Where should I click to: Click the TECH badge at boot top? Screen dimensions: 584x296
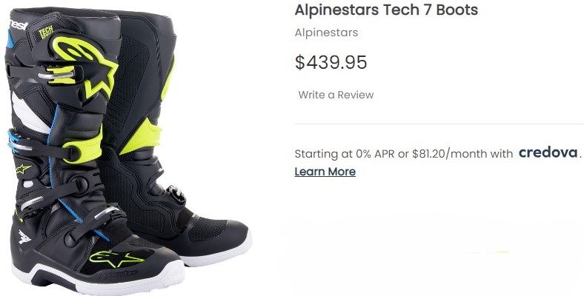[x=46, y=32]
